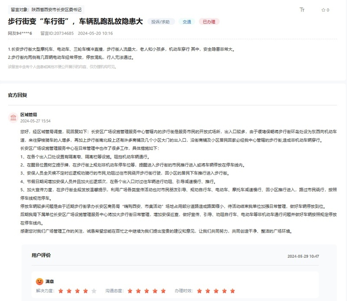
Task: Click the 投诉/求助 tag
Action: (x=161, y=22)
